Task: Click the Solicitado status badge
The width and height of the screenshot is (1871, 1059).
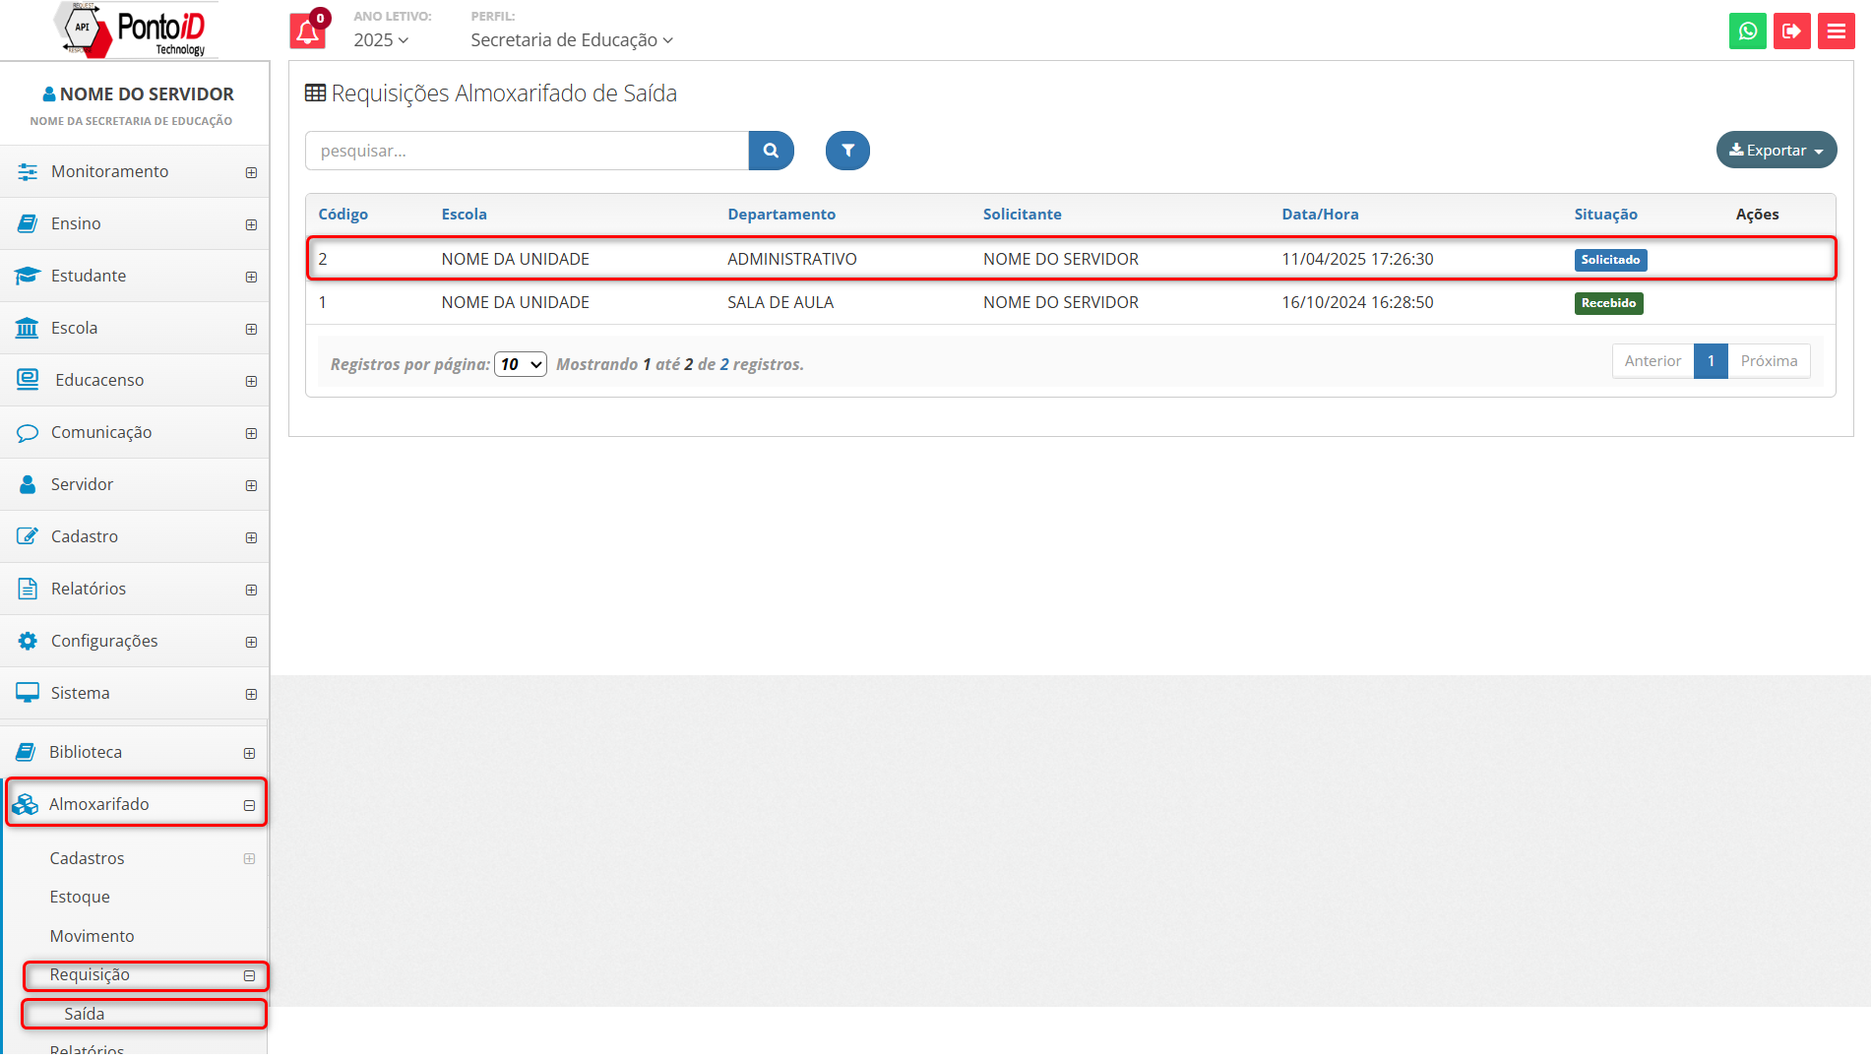Action: (1610, 260)
